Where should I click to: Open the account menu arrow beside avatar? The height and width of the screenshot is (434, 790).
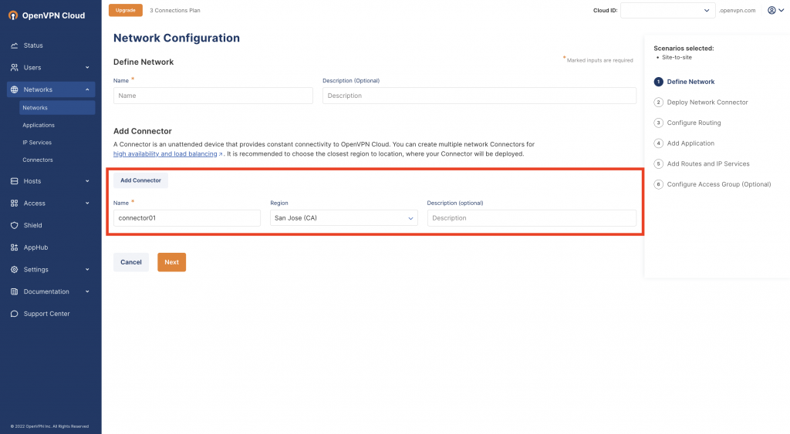click(782, 11)
